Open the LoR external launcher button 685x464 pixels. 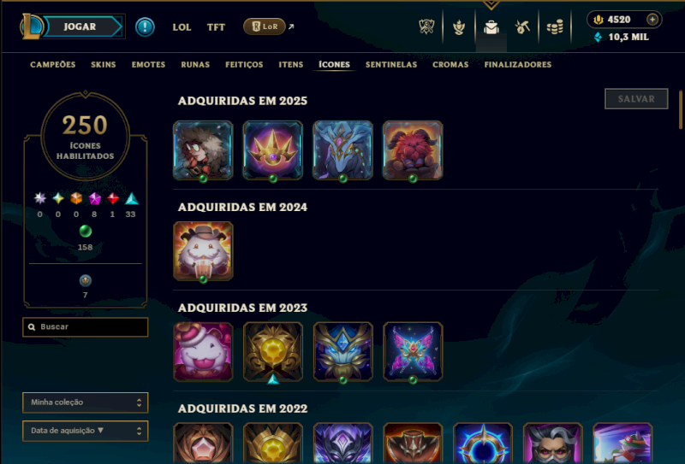pos(265,26)
